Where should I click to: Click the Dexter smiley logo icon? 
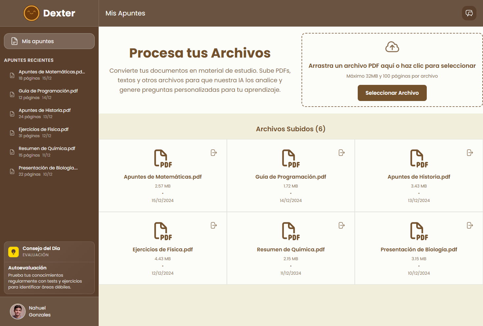pos(32,13)
